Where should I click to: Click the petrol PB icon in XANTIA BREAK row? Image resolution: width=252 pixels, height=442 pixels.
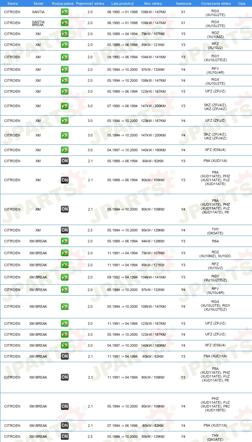[x=65, y=23]
